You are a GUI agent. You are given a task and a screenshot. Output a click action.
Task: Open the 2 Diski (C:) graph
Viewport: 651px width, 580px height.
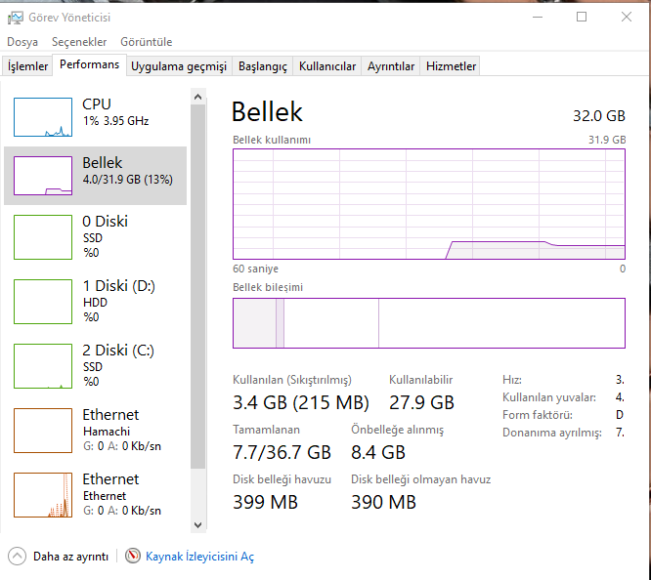43,363
